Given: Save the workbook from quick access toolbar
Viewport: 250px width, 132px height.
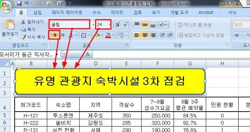Looking at the screenshot, I should pos(19,3).
